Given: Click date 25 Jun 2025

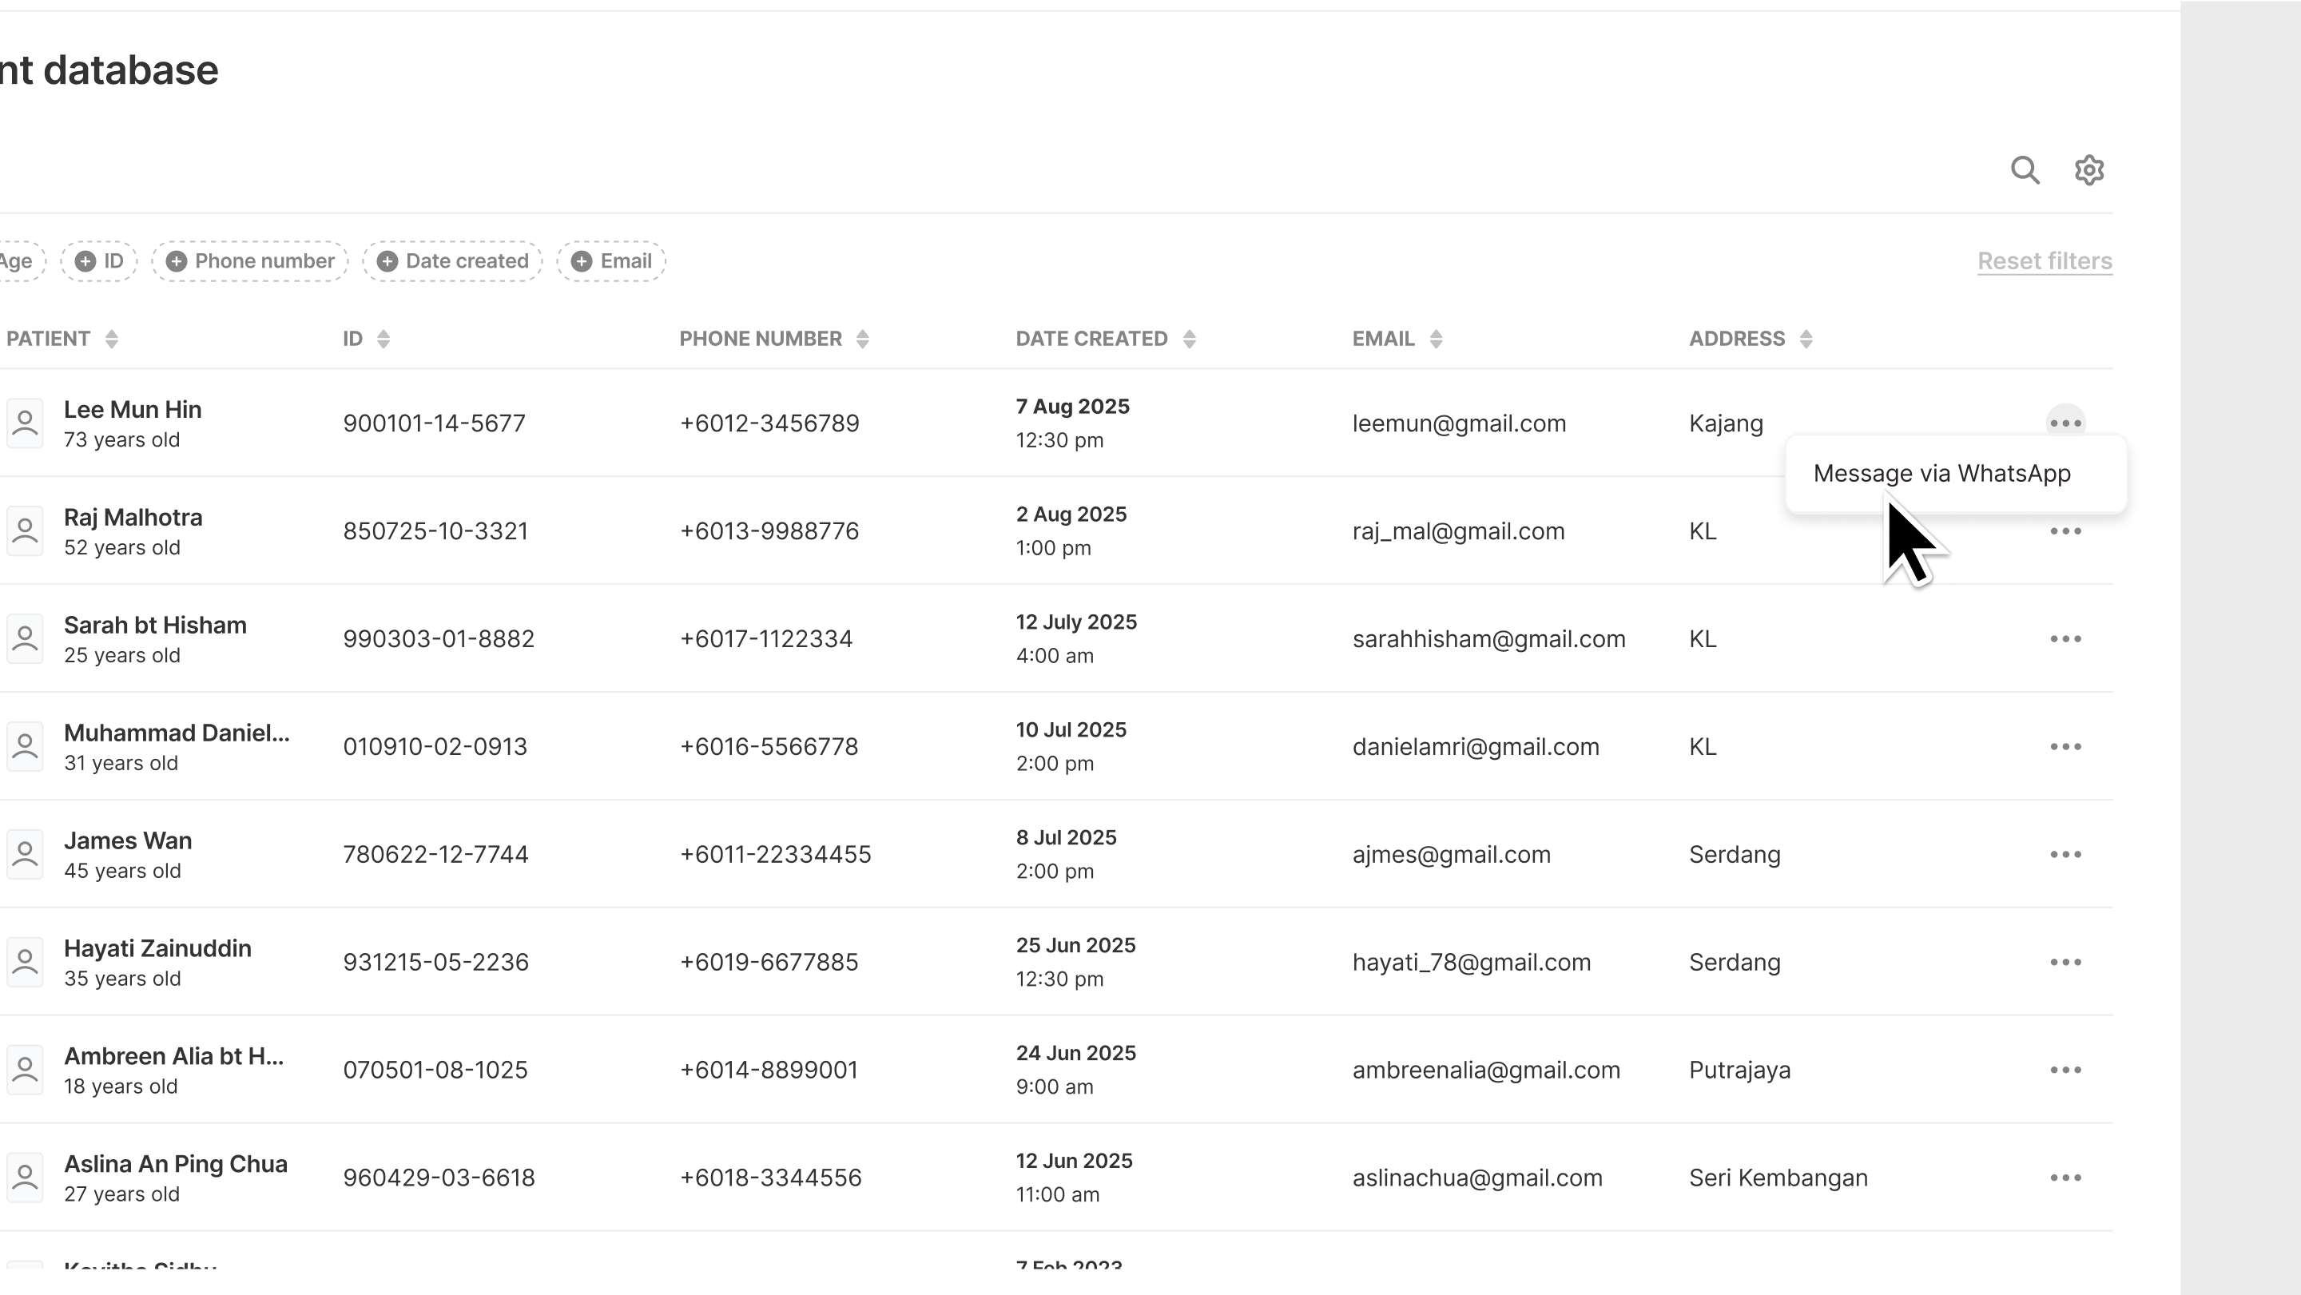Looking at the screenshot, I should [x=1075, y=945].
